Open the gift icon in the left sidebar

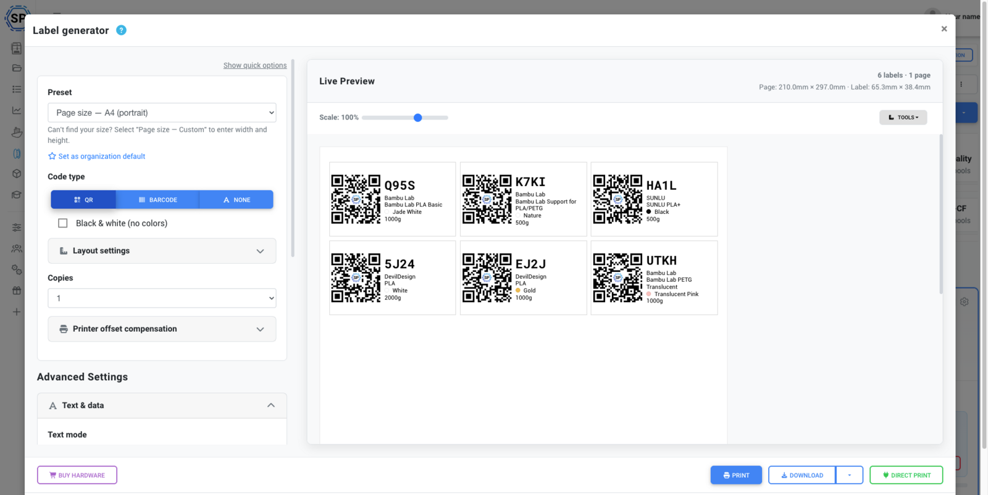pyautogui.click(x=17, y=291)
